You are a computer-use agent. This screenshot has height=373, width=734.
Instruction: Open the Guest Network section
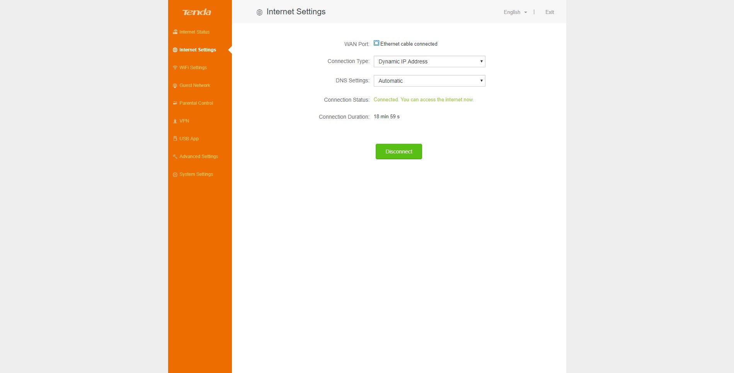[195, 85]
